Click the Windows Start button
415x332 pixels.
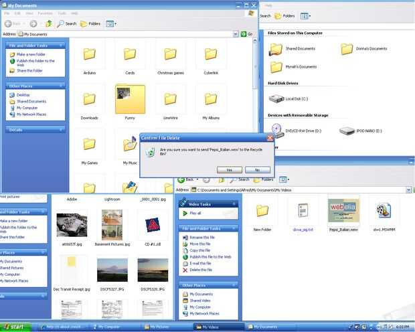tap(15, 327)
